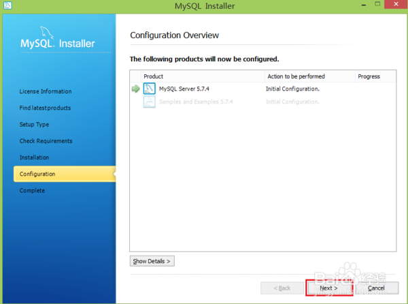Image resolution: width=408 pixels, height=304 pixels.
Task: Click the MySQL Installer title bar app icon
Action: click(x=7, y=5)
